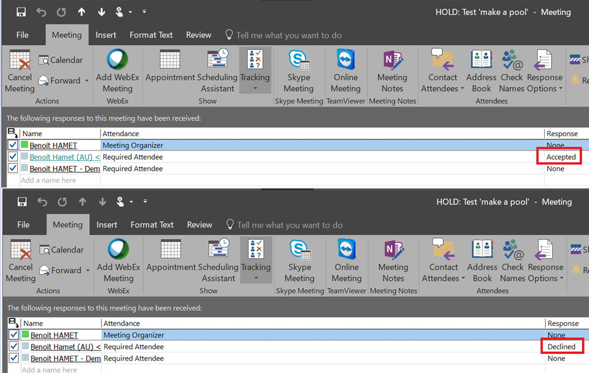Open Scheduling Assistant in the upper window
The image size is (589, 373).
point(217,71)
